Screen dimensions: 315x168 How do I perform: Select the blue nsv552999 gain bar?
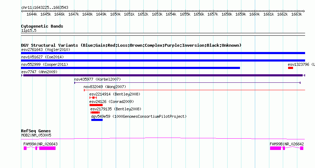130,68
